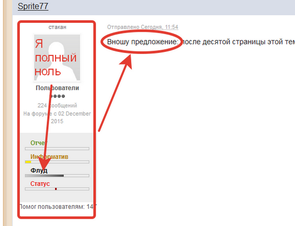Screen dimensions: 295x226
Task: Click the red marker on Статус bar
Action: click(x=56, y=189)
